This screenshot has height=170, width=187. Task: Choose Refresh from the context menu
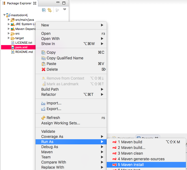click(x=71, y=118)
